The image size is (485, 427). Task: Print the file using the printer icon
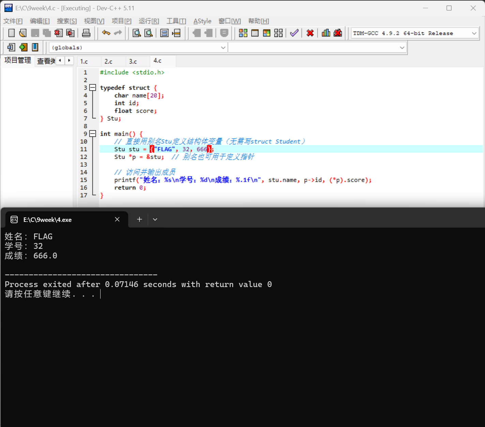point(86,33)
